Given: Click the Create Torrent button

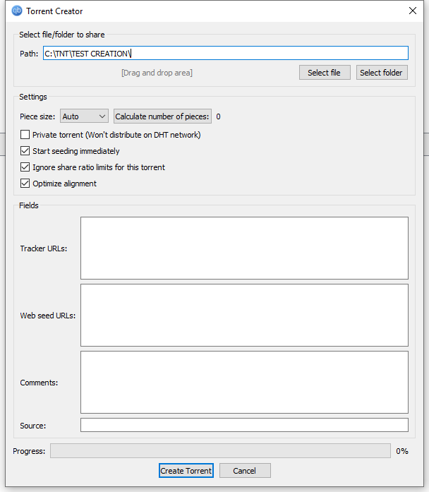Looking at the screenshot, I should pyautogui.click(x=186, y=471).
